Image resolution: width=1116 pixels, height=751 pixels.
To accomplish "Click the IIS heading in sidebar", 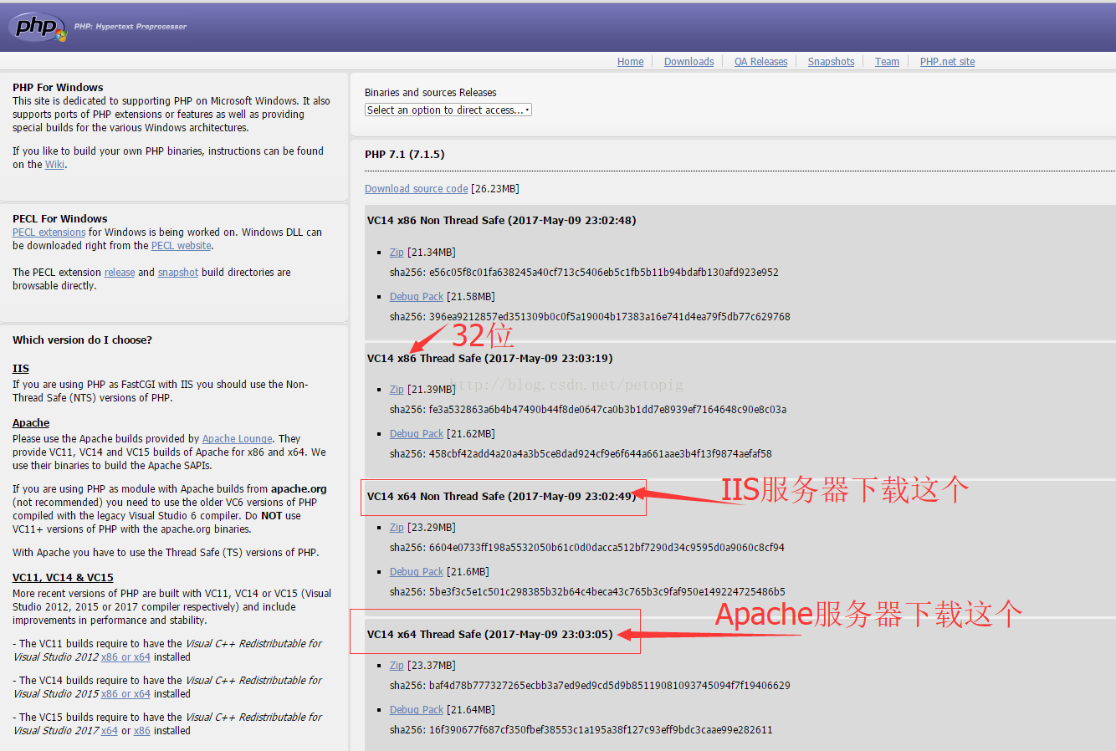I will pos(21,369).
